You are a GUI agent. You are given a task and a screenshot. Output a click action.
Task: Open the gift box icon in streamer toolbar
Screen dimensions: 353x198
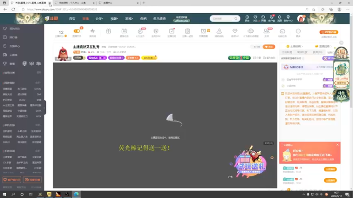(x=109, y=31)
